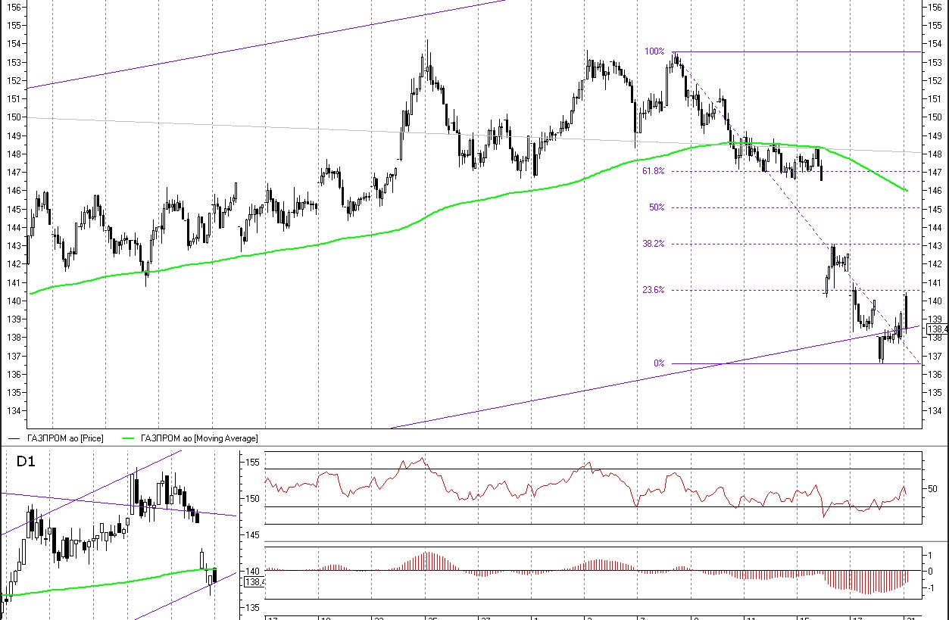Click the current price tag on main chart axis
Screen dimensions: 949x620
938,329
